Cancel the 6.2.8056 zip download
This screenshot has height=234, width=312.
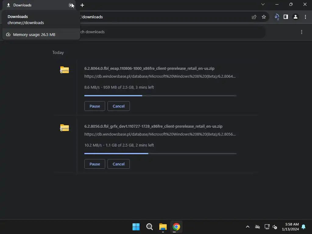[x=119, y=164]
